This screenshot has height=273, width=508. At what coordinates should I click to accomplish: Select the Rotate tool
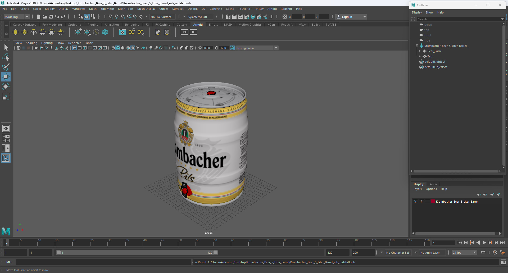point(6,87)
